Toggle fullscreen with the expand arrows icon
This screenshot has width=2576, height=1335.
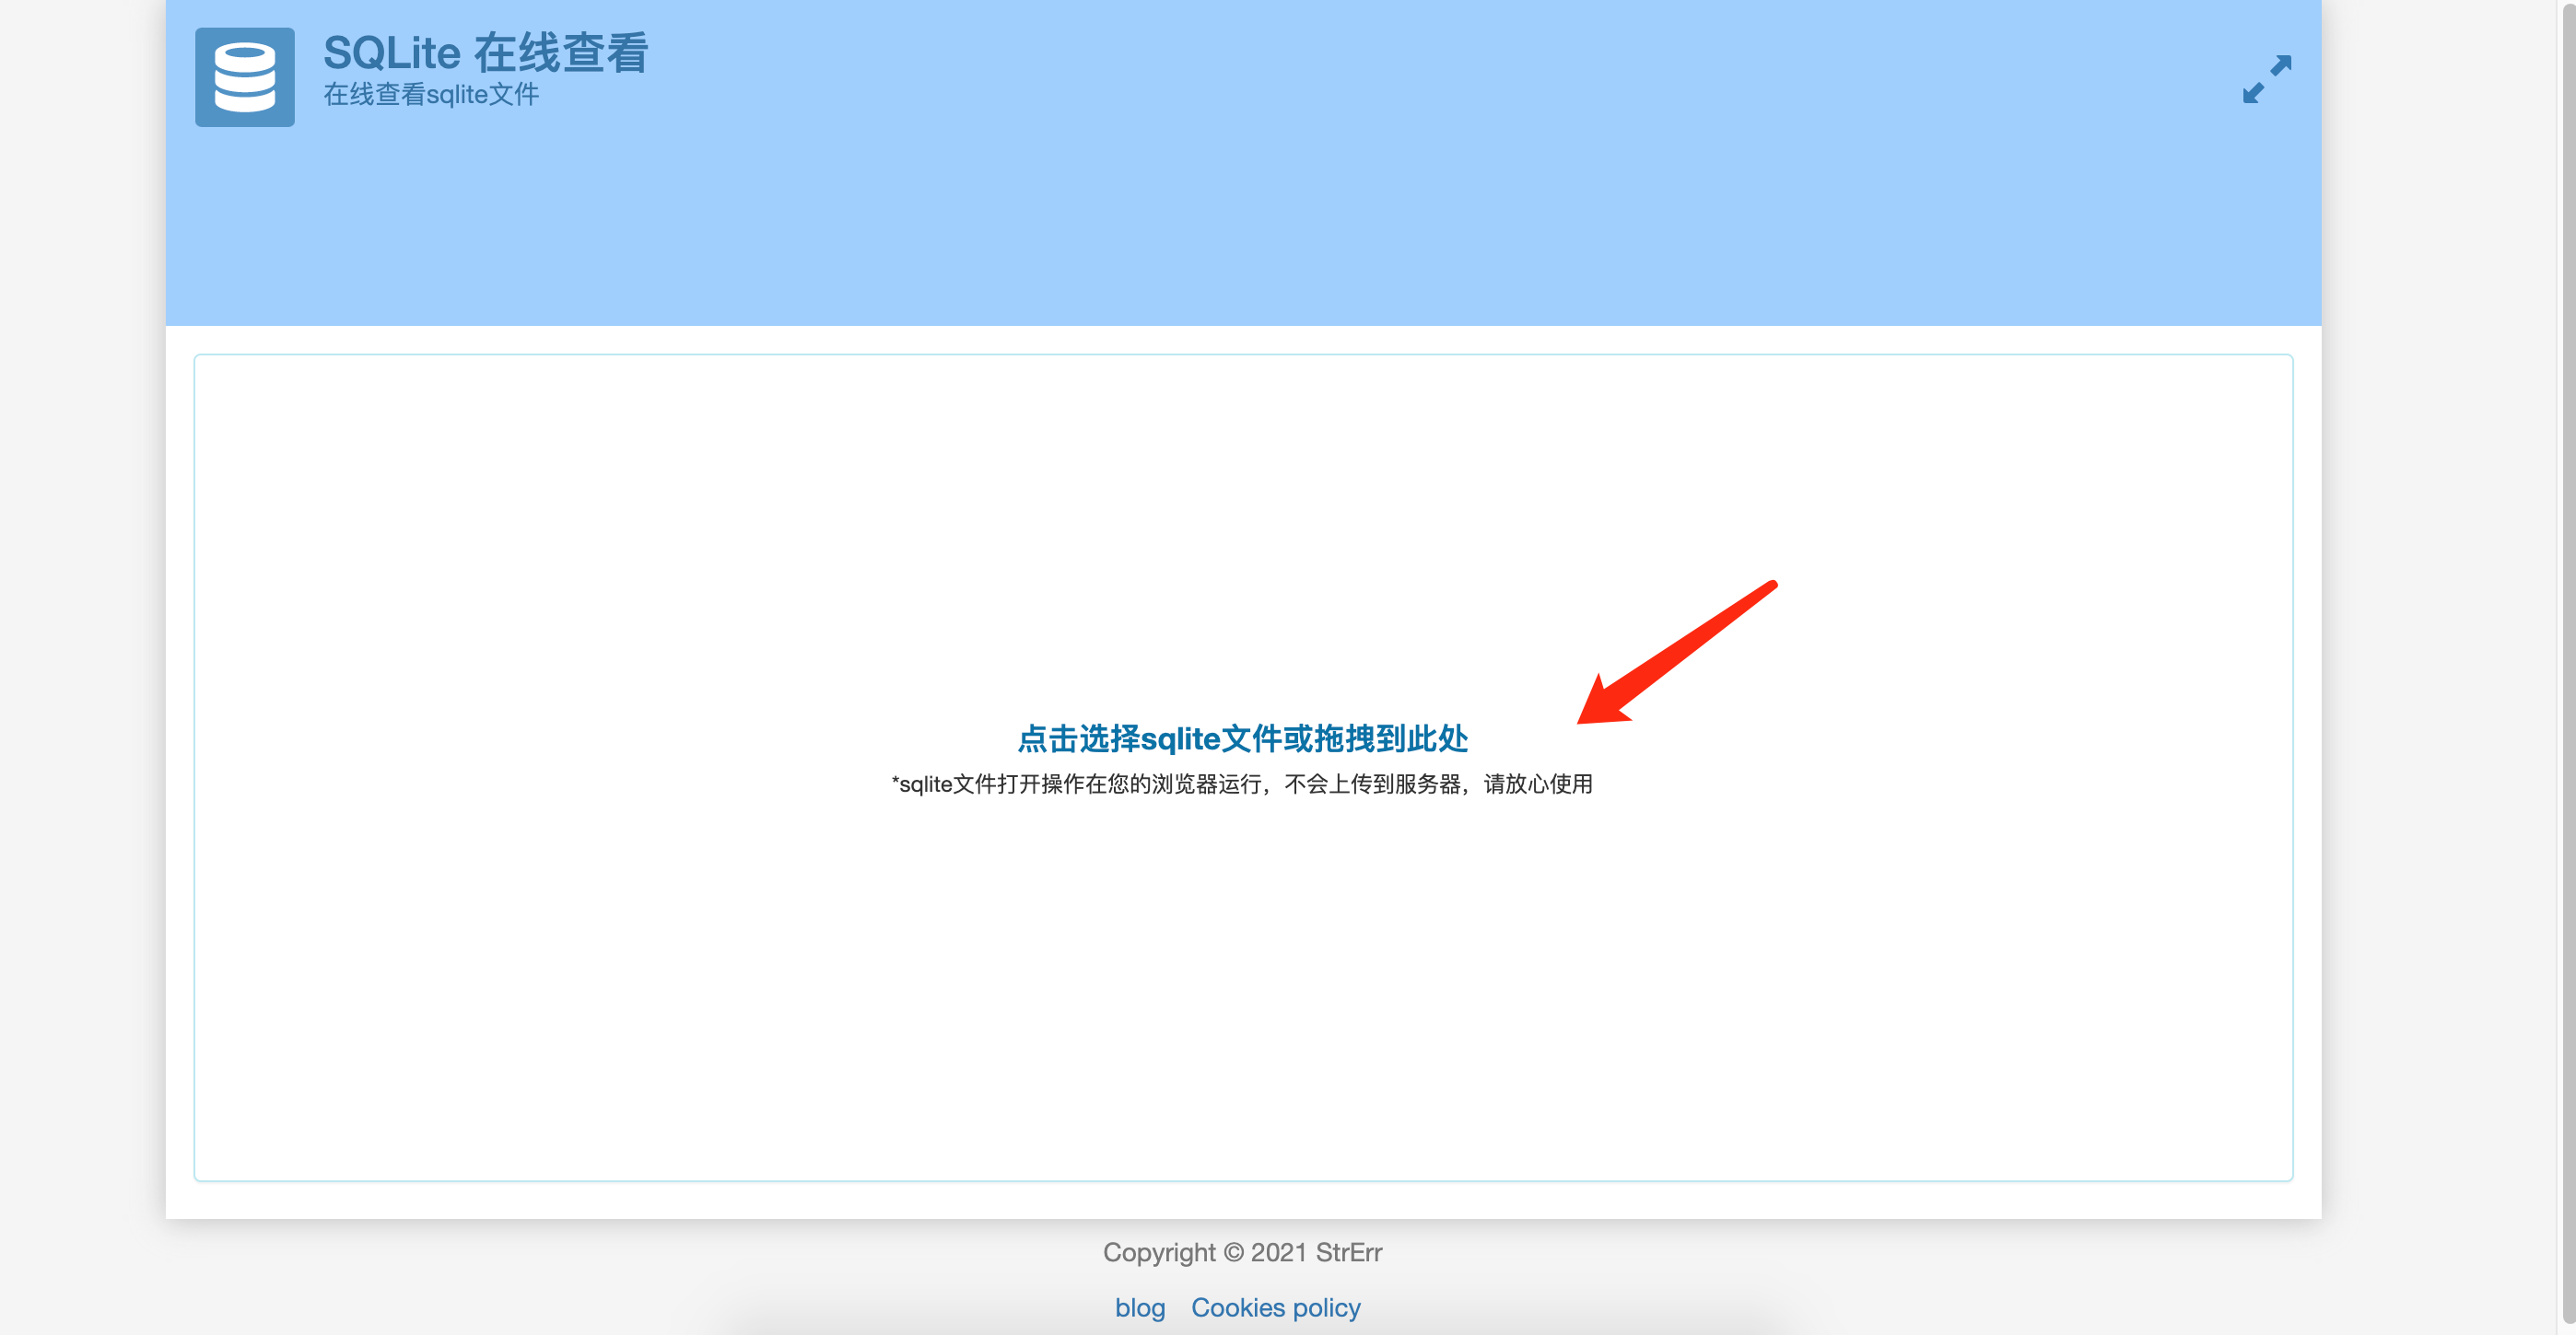pyautogui.click(x=2266, y=79)
